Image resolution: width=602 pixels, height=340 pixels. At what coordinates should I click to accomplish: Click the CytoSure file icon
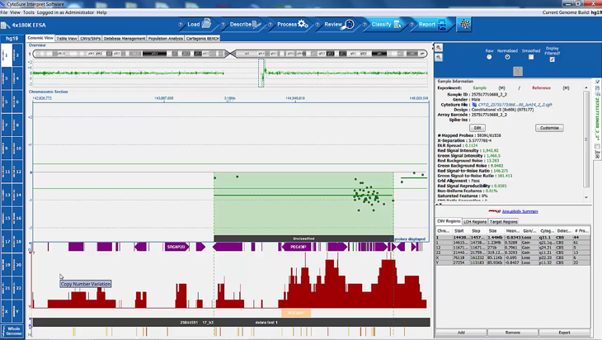(474, 105)
